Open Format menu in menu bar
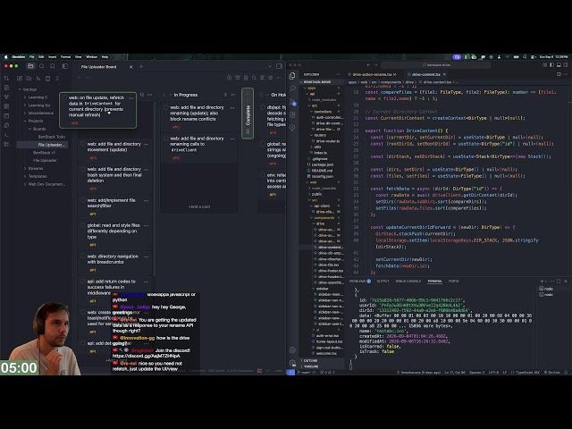 coord(65,56)
